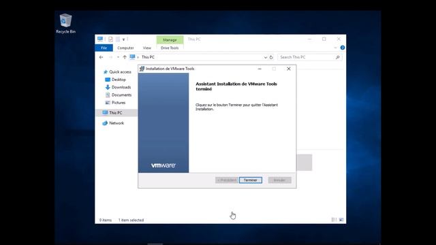Click the Quick access star icon

106,72
